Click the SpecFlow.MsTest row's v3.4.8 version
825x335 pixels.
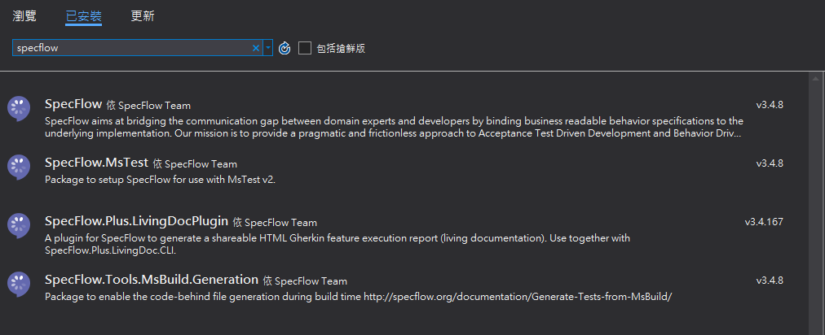point(770,163)
